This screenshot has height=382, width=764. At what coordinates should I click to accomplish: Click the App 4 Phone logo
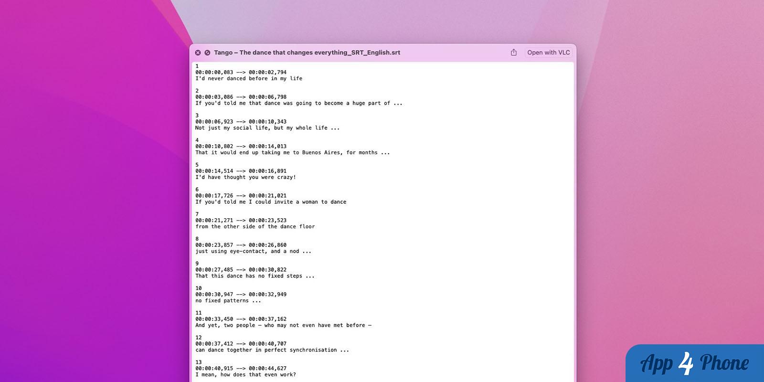click(x=694, y=363)
